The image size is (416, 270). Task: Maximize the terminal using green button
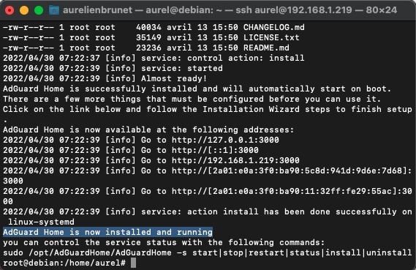39,11
